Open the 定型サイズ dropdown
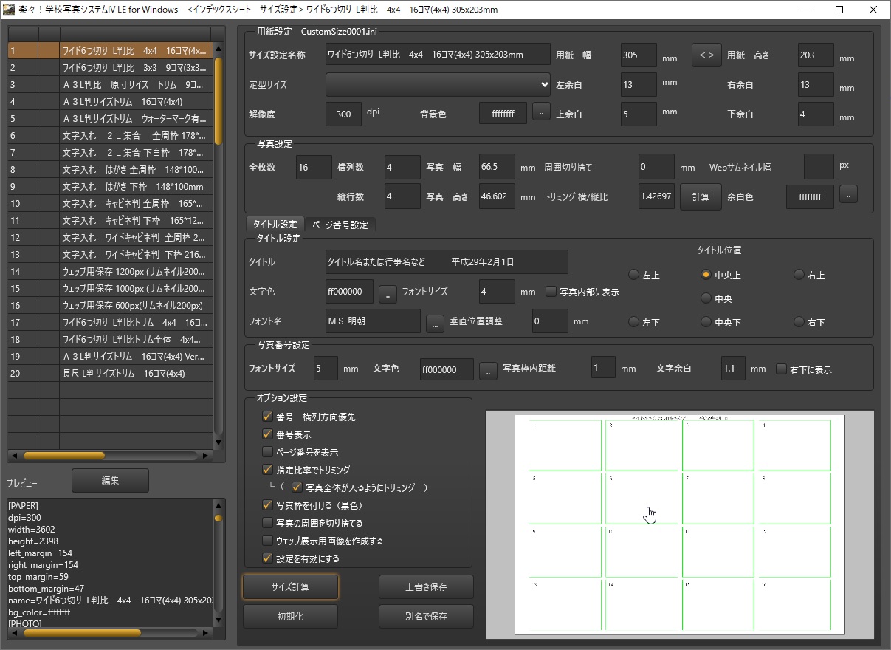891x650 pixels. (x=438, y=84)
